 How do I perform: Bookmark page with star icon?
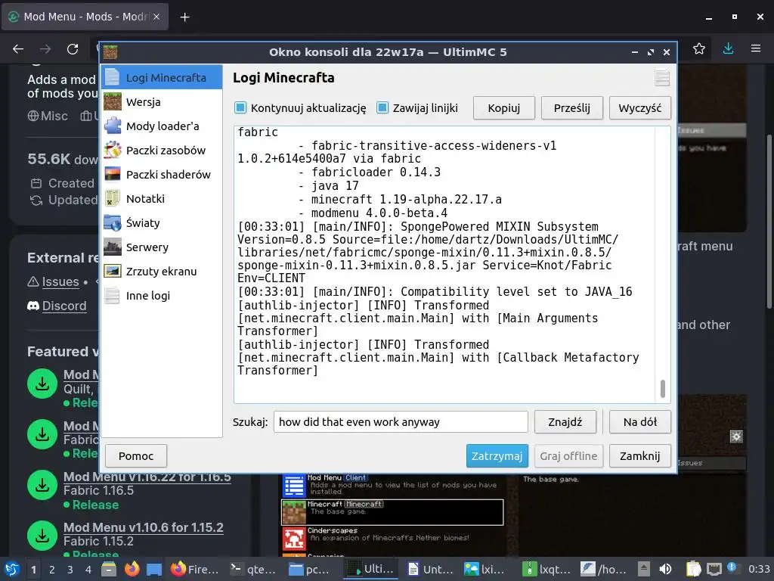click(699, 48)
